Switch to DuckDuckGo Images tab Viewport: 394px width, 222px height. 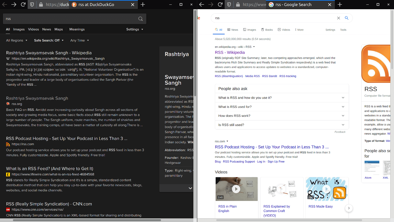[x=19, y=29]
